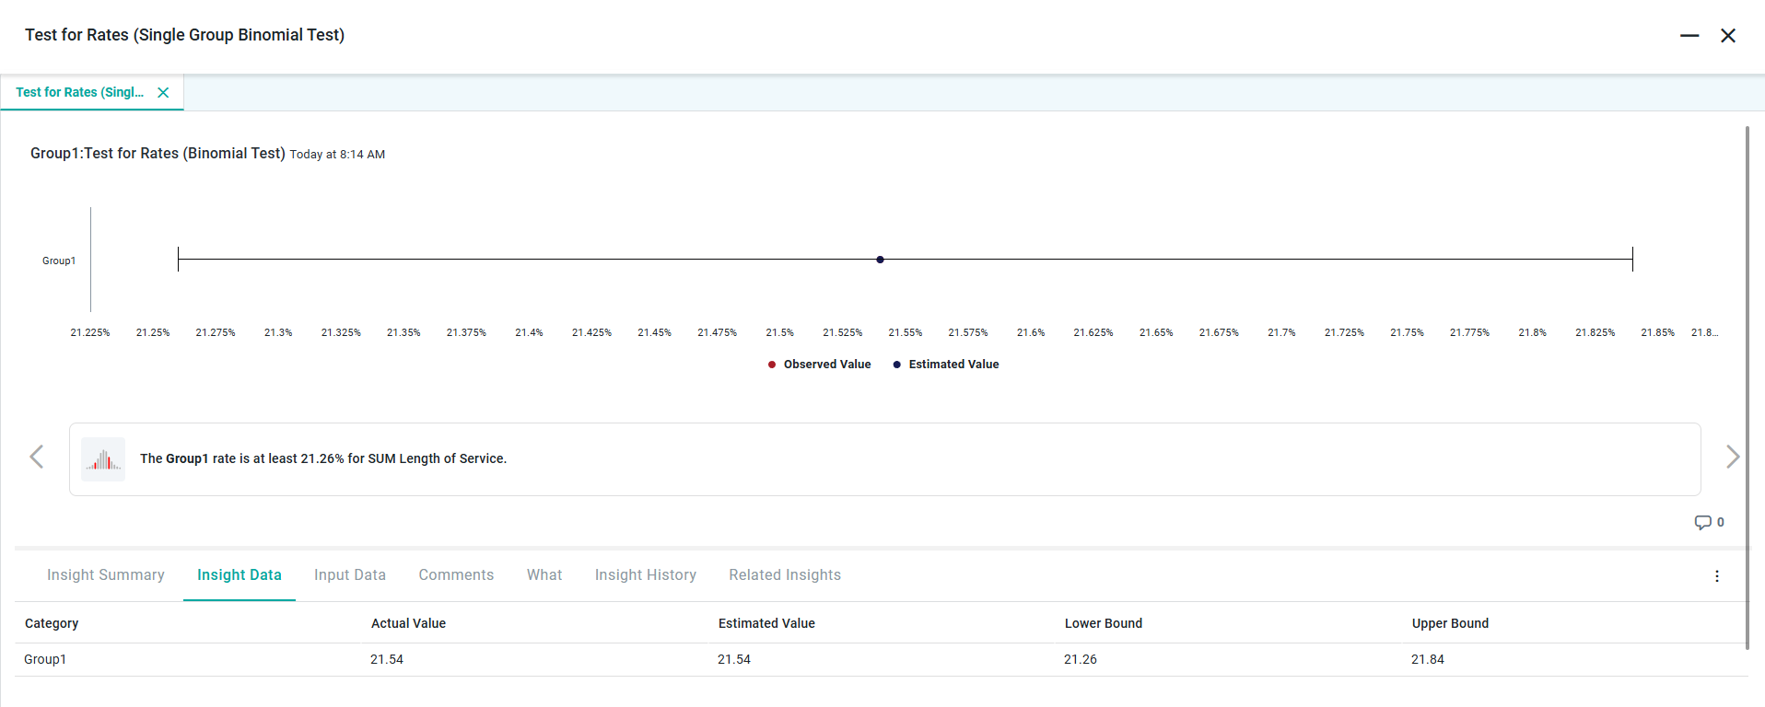Viewport: 1765px width, 707px height.
Task: Open the comments bubble icon
Action: (x=1702, y=522)
